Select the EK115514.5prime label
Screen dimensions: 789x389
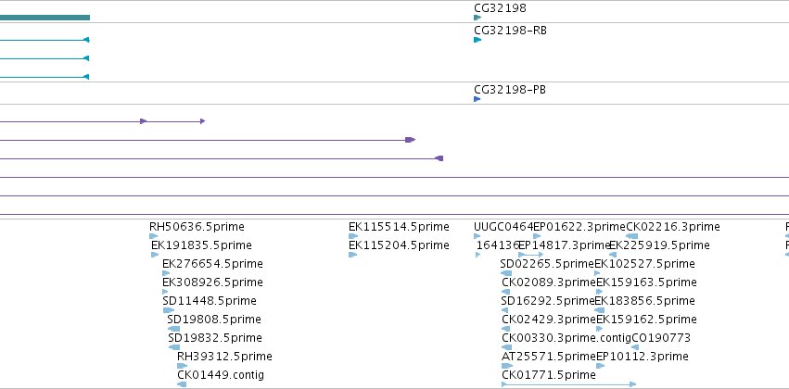click(399, 227)
